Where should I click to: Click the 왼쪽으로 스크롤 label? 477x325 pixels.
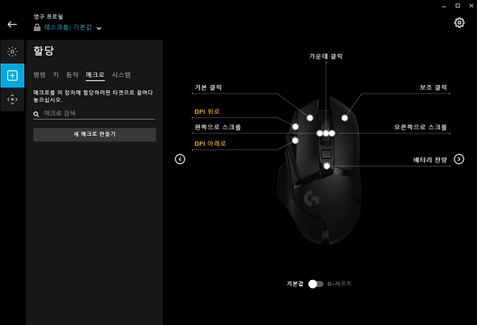click(218, 127)
